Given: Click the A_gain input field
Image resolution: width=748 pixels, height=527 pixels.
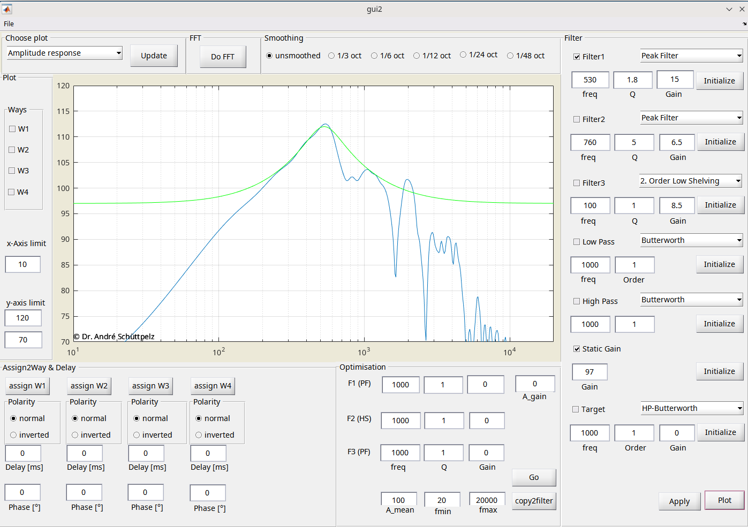Looking at the screenshot, I should click(535, 384).
